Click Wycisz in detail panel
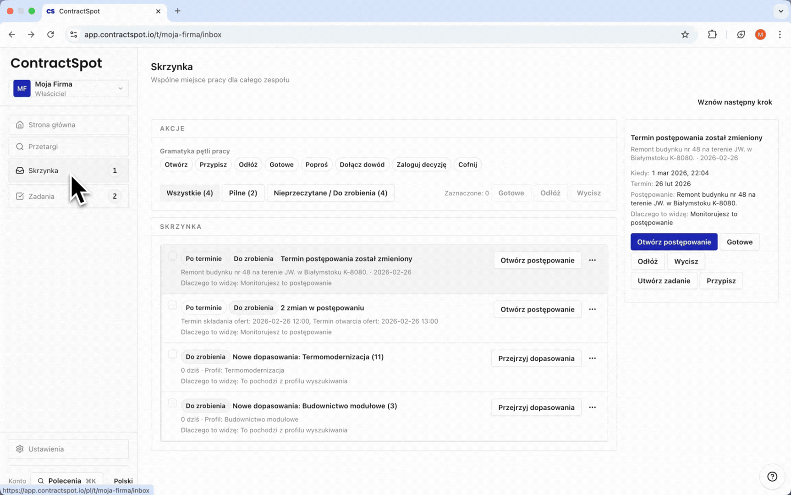791x495 pixels. tap(686, 261)
